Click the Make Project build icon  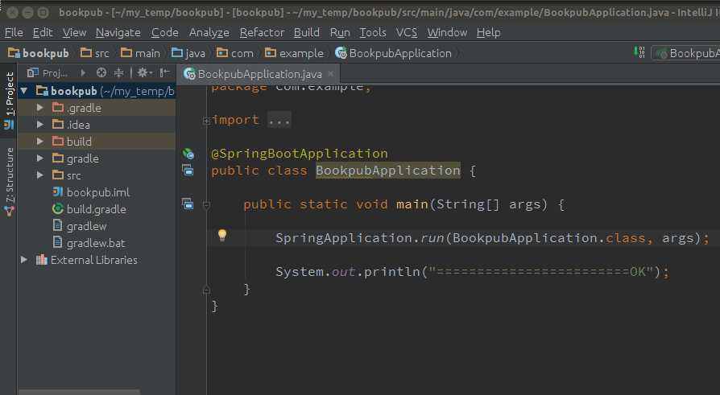point(639,52)
